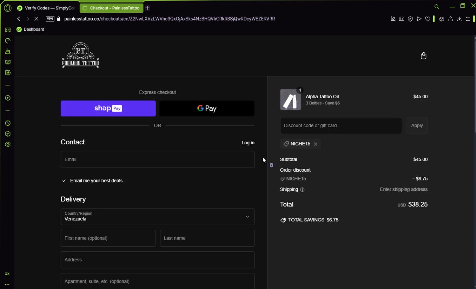
Task: Open the memory chip 'M' sidebar icon
Action: click(8, 73)
